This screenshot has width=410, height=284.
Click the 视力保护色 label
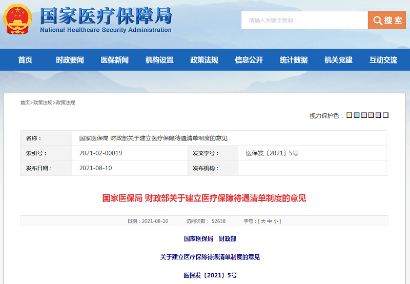point(326,115)
